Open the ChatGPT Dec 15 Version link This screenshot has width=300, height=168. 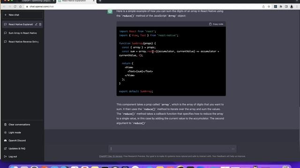111,156
